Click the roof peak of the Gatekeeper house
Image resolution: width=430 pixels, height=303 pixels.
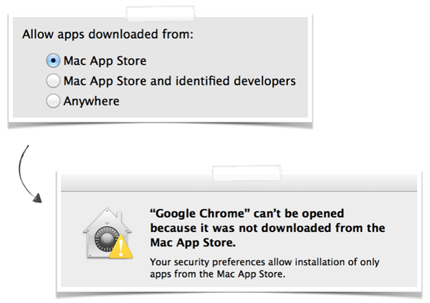pos(107,211)
